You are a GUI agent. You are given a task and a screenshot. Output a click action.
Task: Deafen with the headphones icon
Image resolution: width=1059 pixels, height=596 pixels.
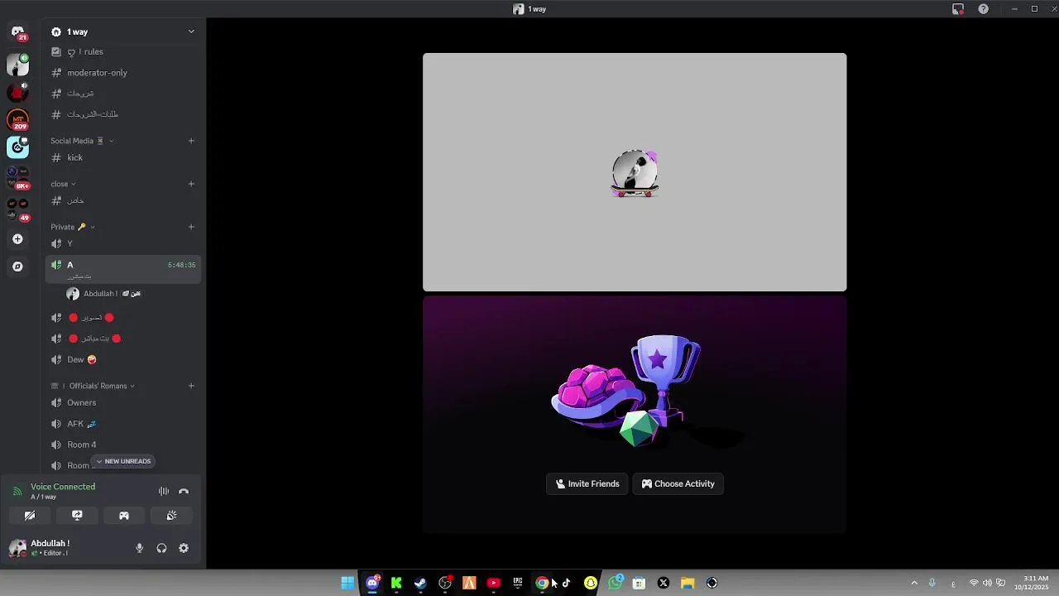click(x=161, y=548)
